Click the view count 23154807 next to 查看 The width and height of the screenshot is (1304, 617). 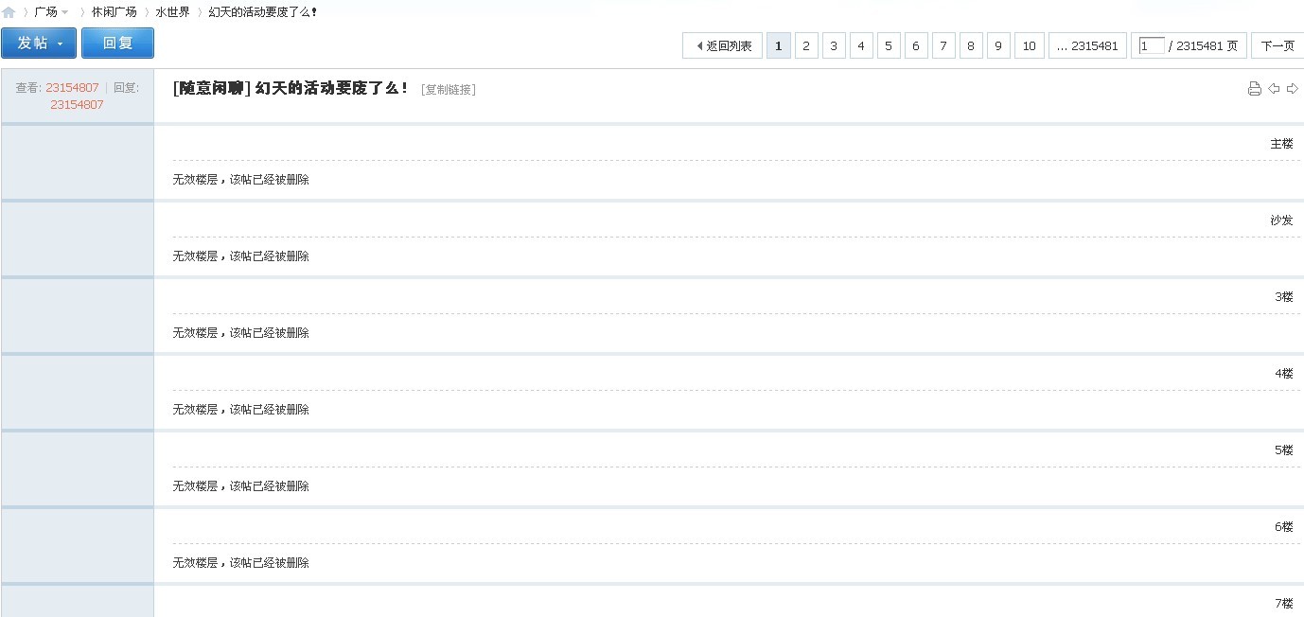(x=72, y=88)
